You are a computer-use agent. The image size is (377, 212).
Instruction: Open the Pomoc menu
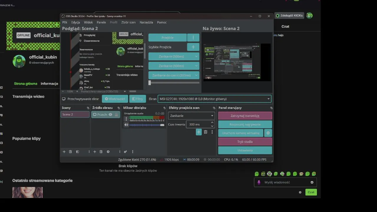(162, 22)
